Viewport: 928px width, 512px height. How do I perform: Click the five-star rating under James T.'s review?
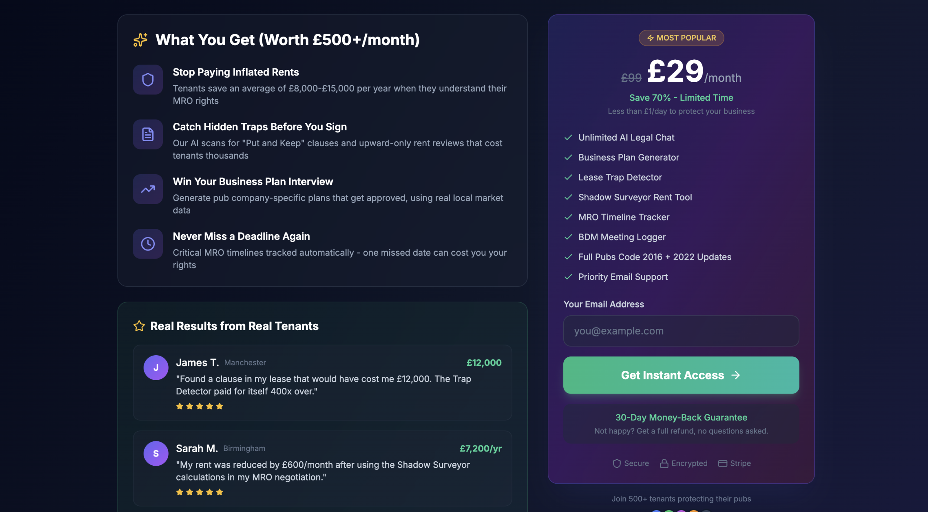tap(199, 406)
